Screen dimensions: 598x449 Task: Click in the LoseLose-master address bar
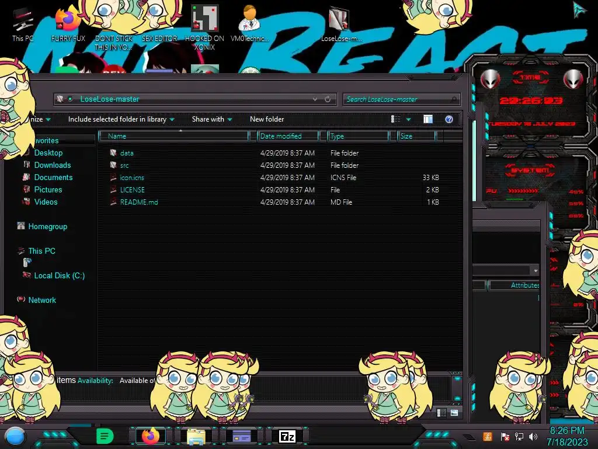click(194, 99)
